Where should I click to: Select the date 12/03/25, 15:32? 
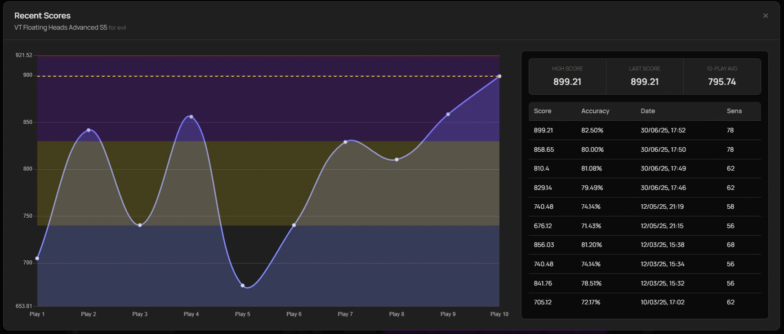click(x=663, y=283)
